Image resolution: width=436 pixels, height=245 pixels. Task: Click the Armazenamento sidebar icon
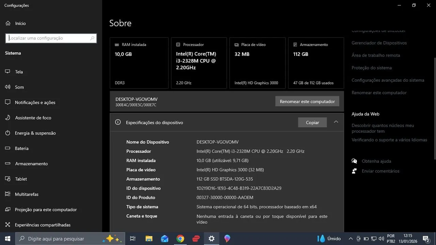click(x=7, y=164)
